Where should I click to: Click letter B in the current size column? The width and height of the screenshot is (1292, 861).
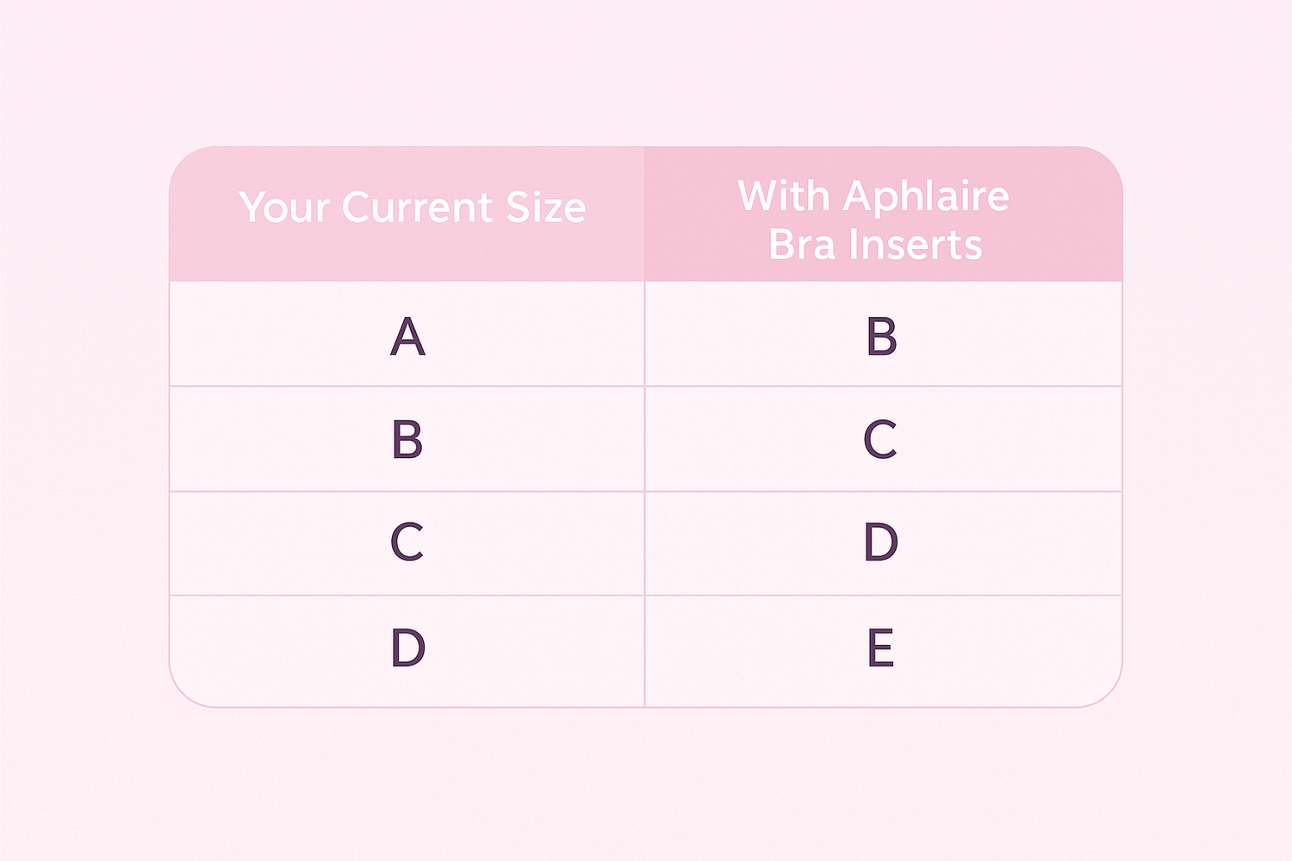tap(407, 440)
